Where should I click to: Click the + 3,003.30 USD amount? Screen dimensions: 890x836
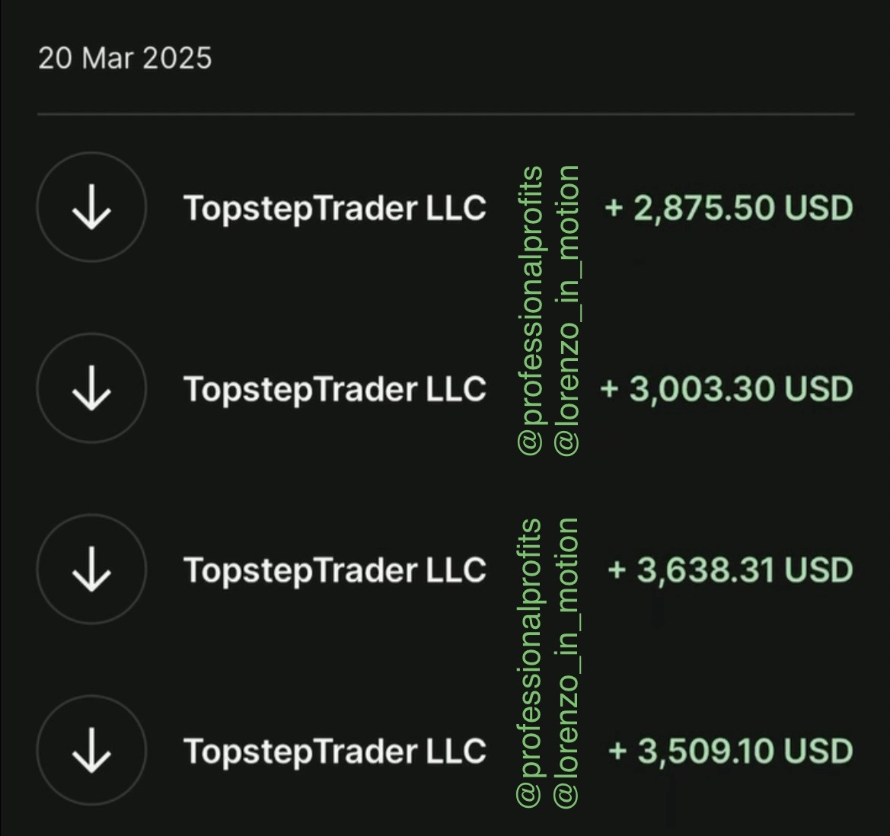click(x=726, y=388)
